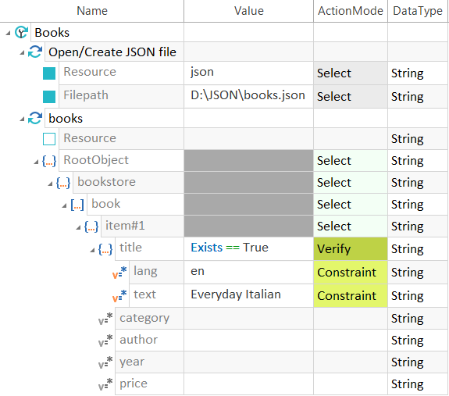
Task: Click the DataType column header
Action: click(x=418, y=11)
